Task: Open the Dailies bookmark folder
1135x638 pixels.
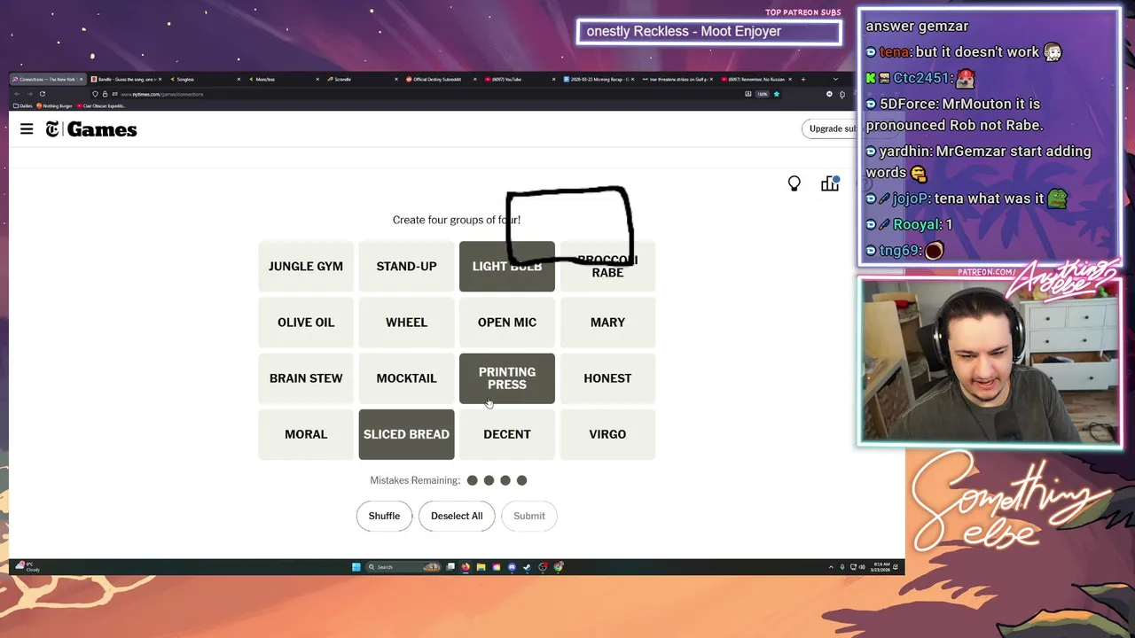Action: click(23, 105)
